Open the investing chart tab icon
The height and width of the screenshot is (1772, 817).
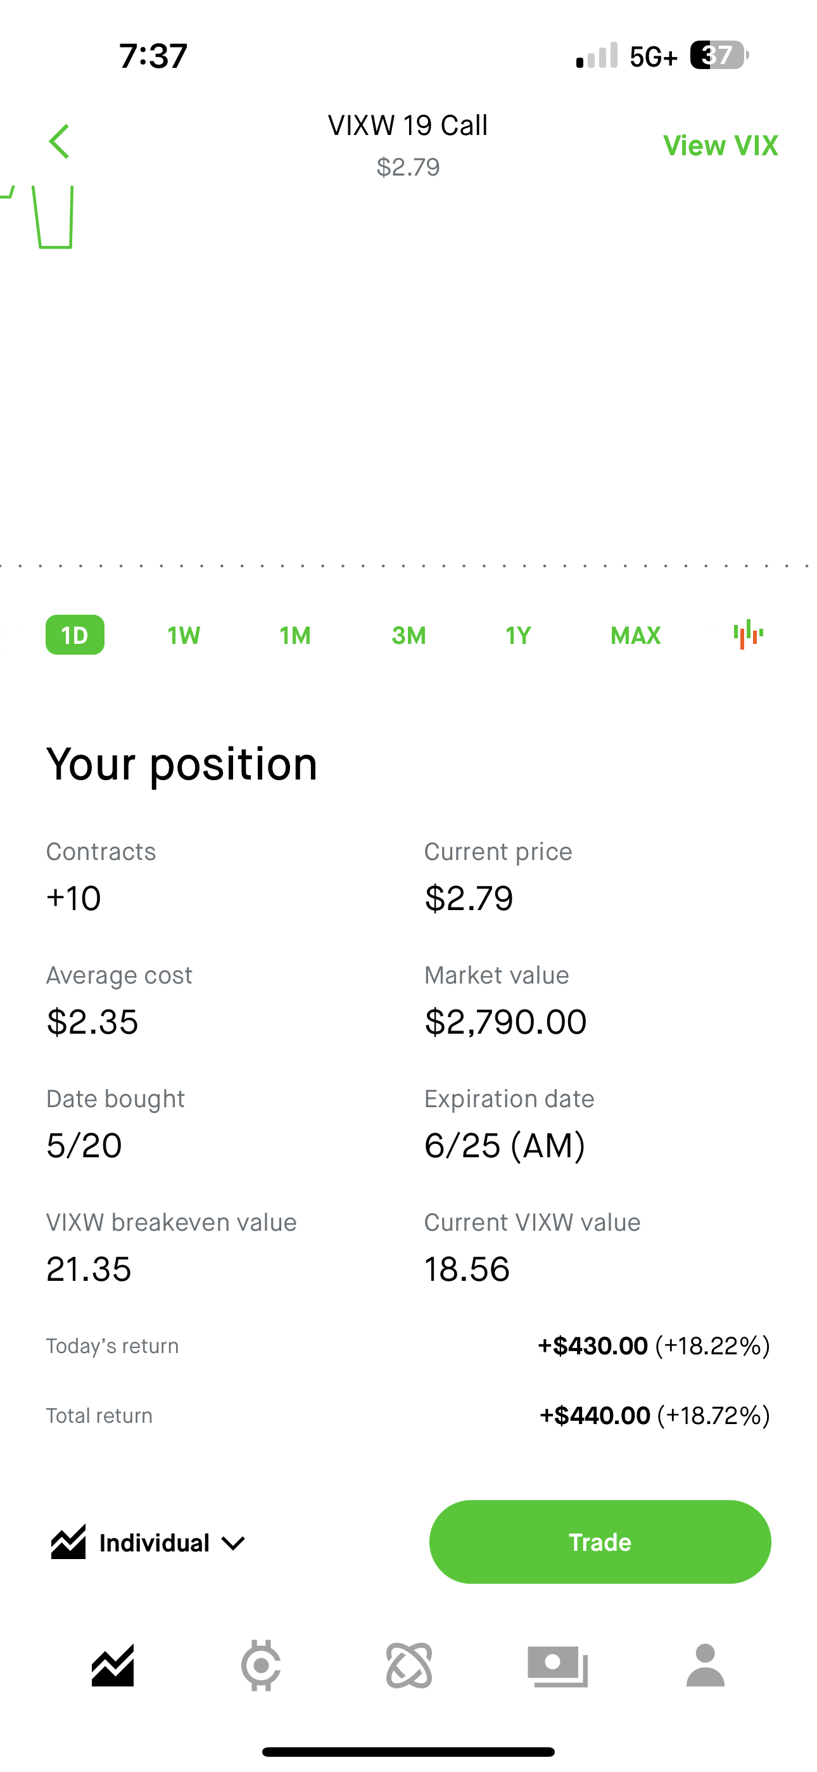click(113, 1666)
